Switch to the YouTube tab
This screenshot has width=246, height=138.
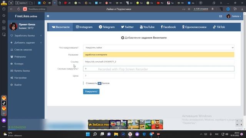(147, 27)
